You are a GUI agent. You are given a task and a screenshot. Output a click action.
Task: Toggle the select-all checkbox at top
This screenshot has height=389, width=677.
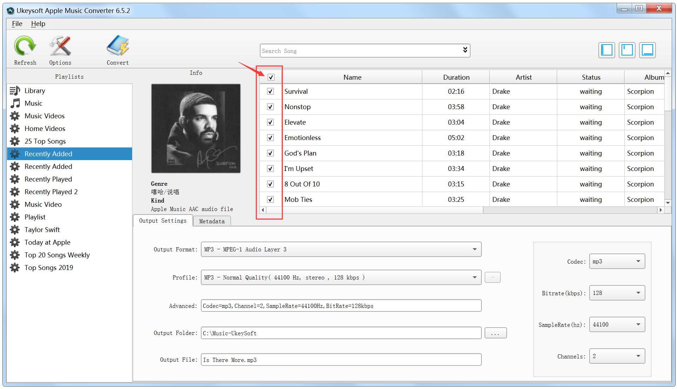click(271, 77)
